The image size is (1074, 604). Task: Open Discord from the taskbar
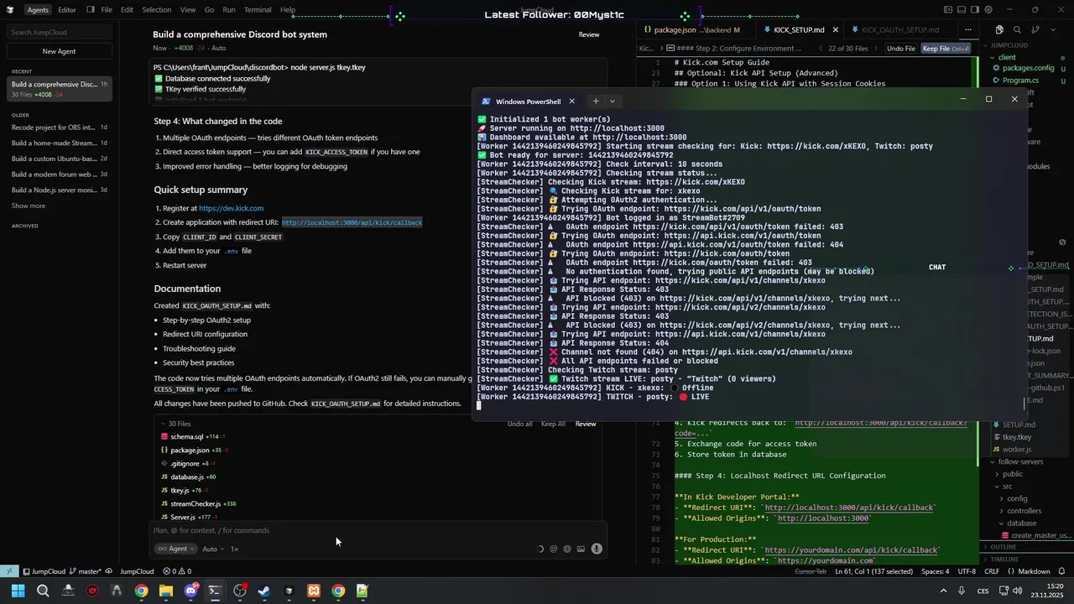coord(190,591)
